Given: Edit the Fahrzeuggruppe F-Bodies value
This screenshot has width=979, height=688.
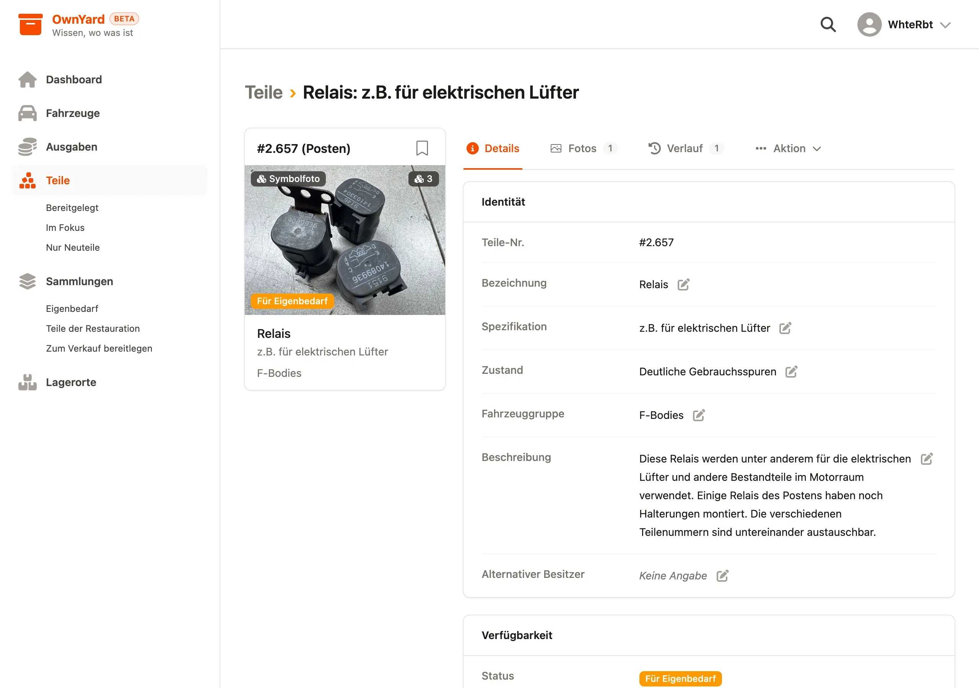Looking at the screenshot, I should [698, 415].
